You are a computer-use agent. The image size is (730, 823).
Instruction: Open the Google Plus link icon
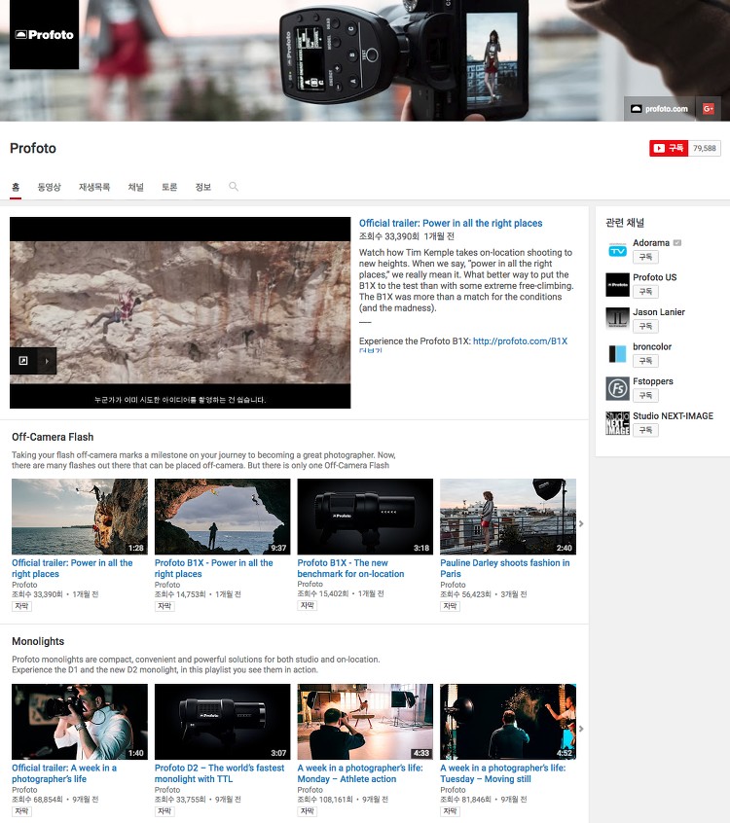(708, 109)
